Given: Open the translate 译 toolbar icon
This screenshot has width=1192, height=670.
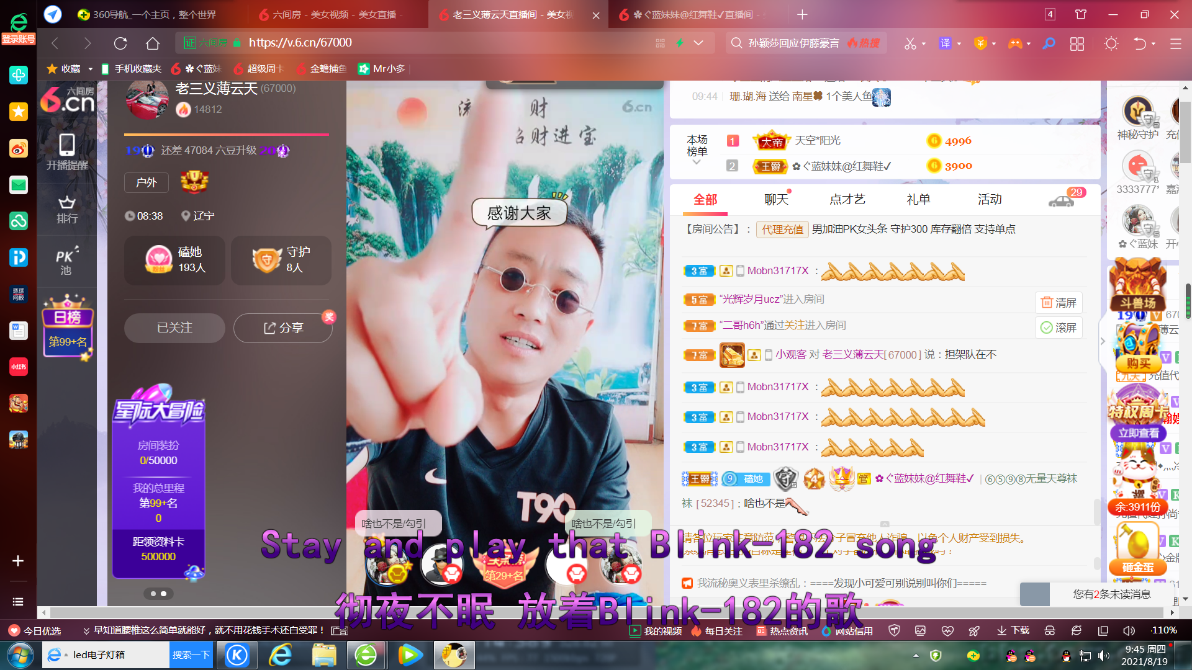Looking at the screenshot, I should coord(945,43).
